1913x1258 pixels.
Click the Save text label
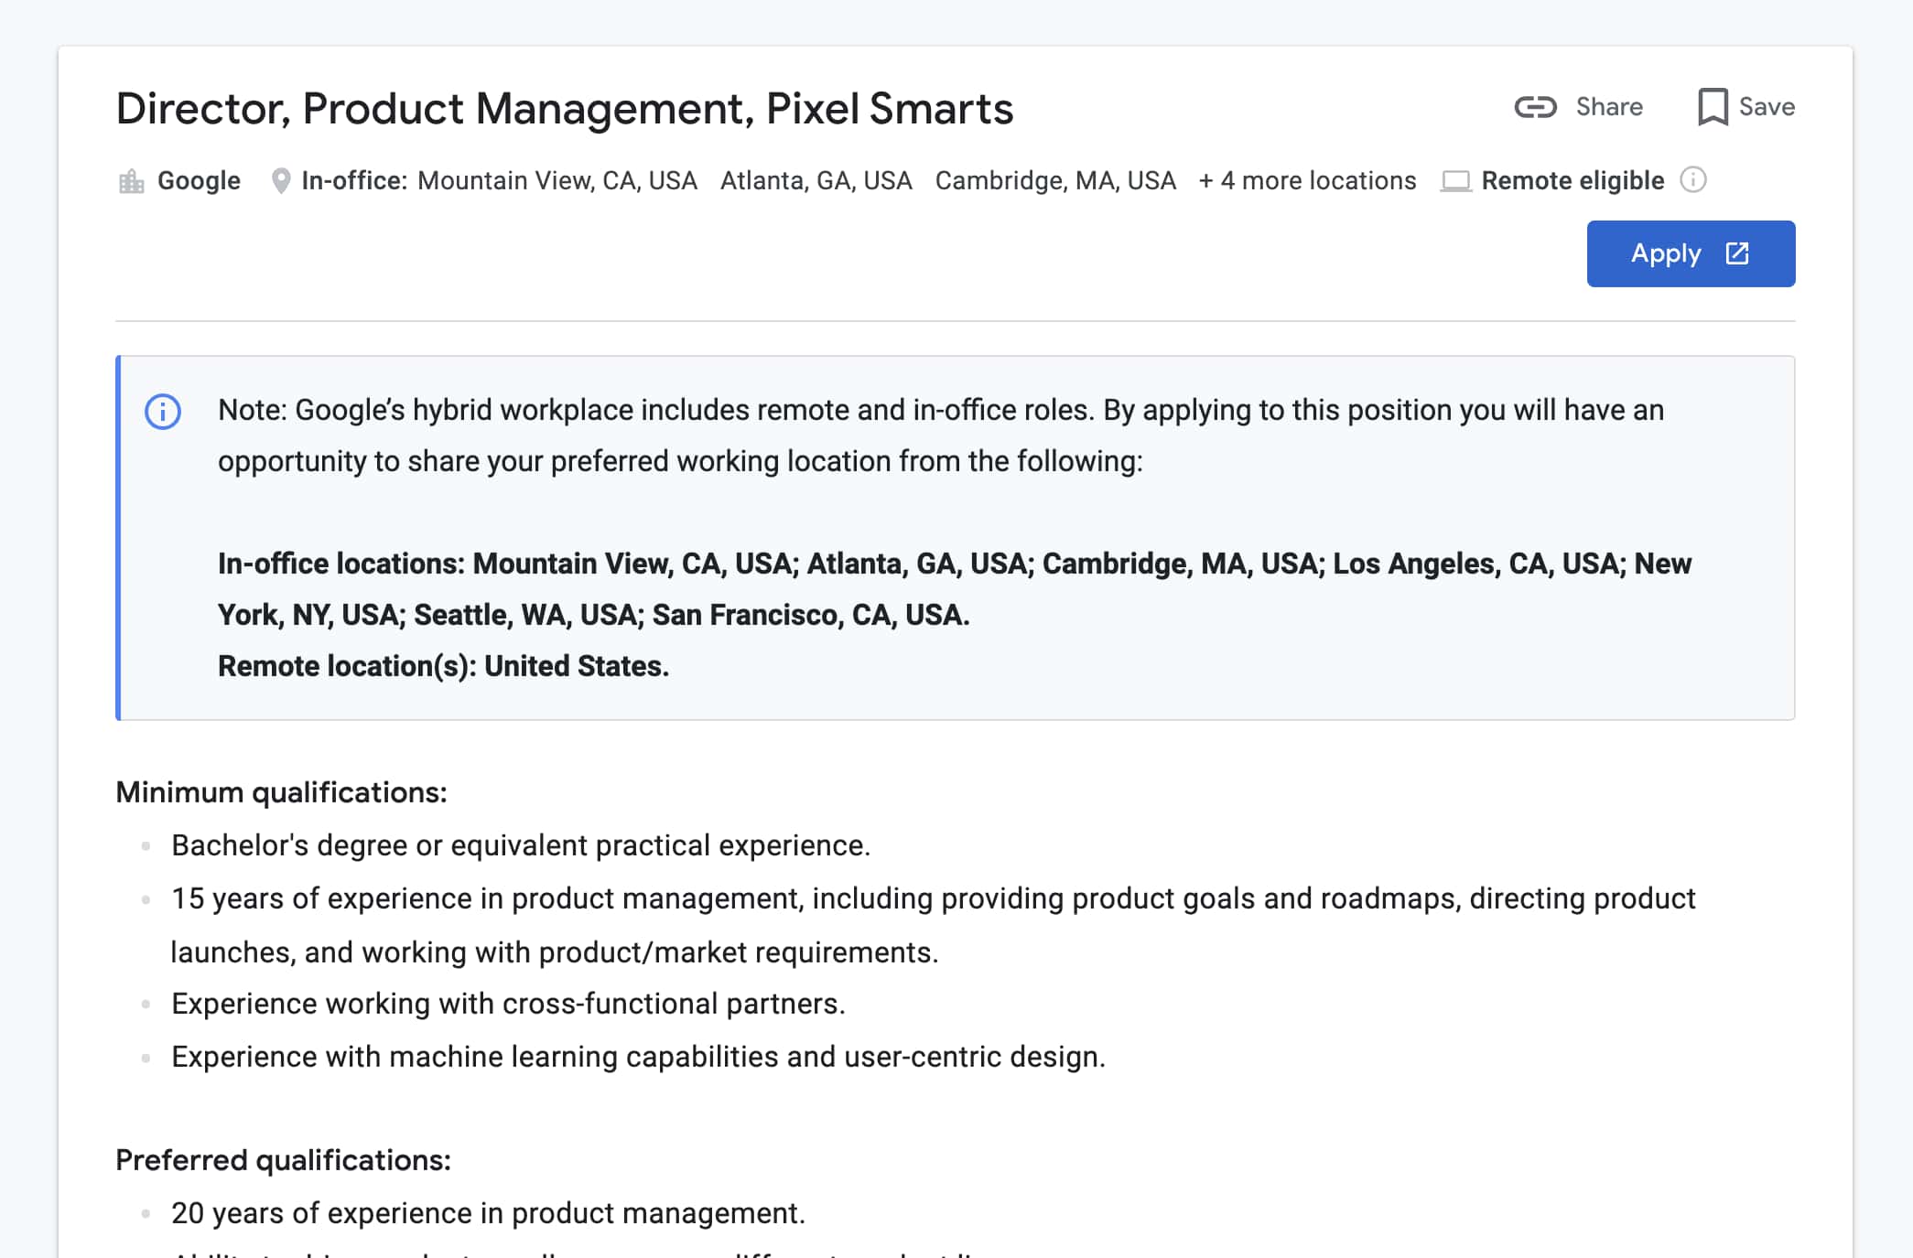coord(1766,107)
